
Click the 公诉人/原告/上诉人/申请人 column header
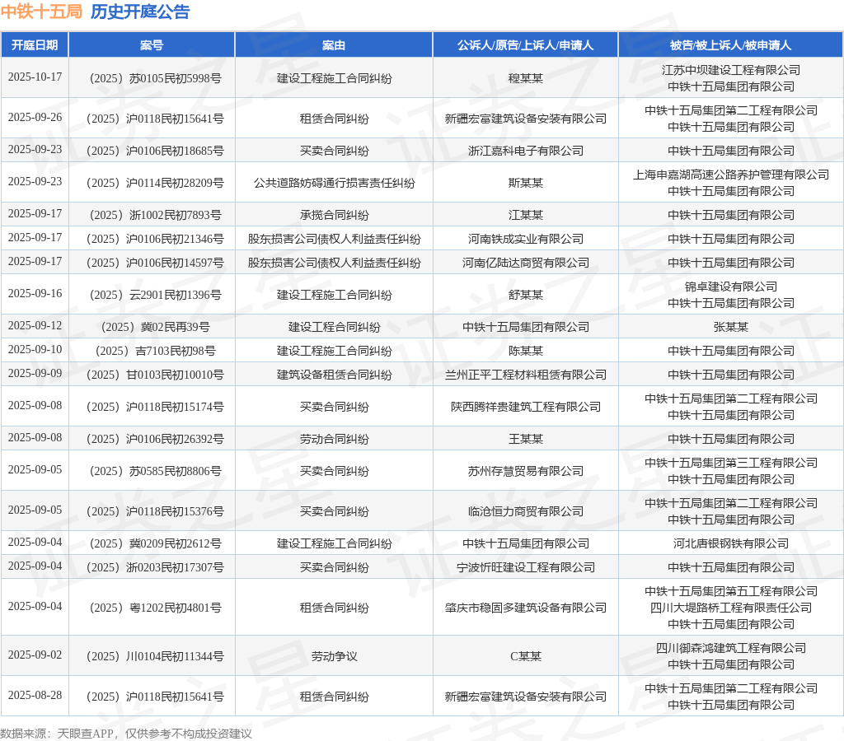click(x=525, y=45)
